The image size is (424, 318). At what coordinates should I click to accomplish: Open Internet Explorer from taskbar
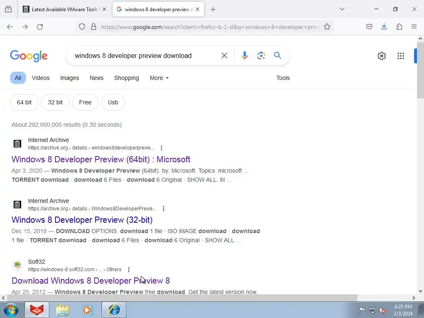[x=114, y=310]
